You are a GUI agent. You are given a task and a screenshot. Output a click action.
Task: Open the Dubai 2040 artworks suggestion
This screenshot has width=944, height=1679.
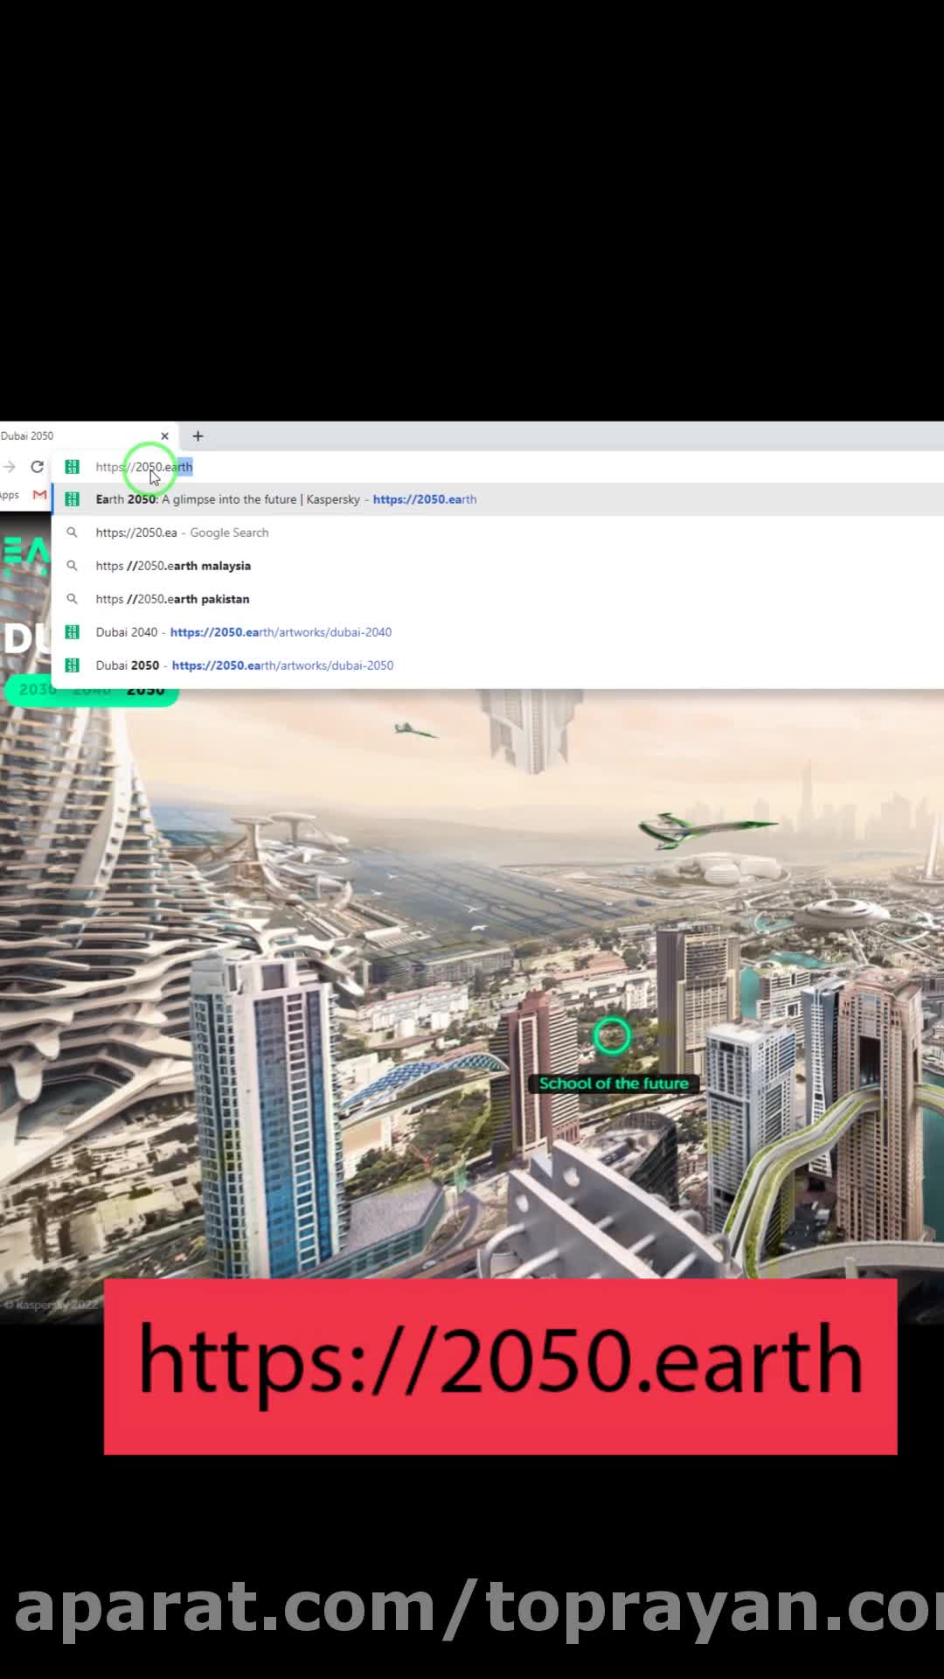click(x=498, y=632)
